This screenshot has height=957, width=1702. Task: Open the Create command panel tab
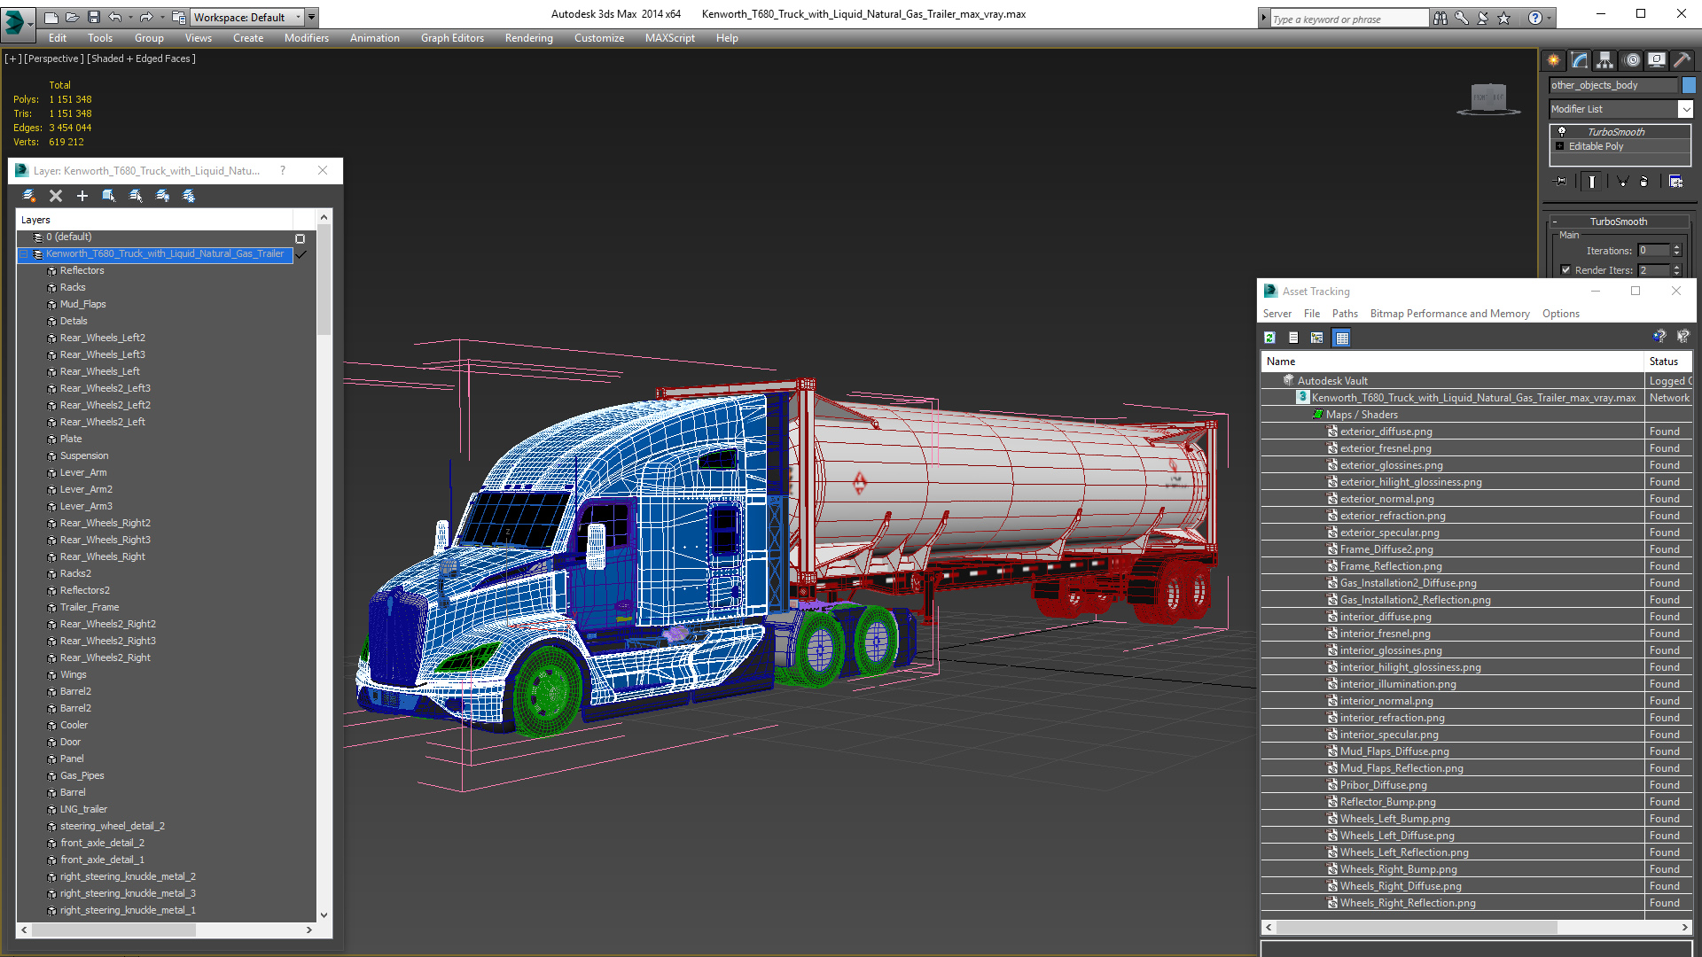click(x=1554, y=60)
